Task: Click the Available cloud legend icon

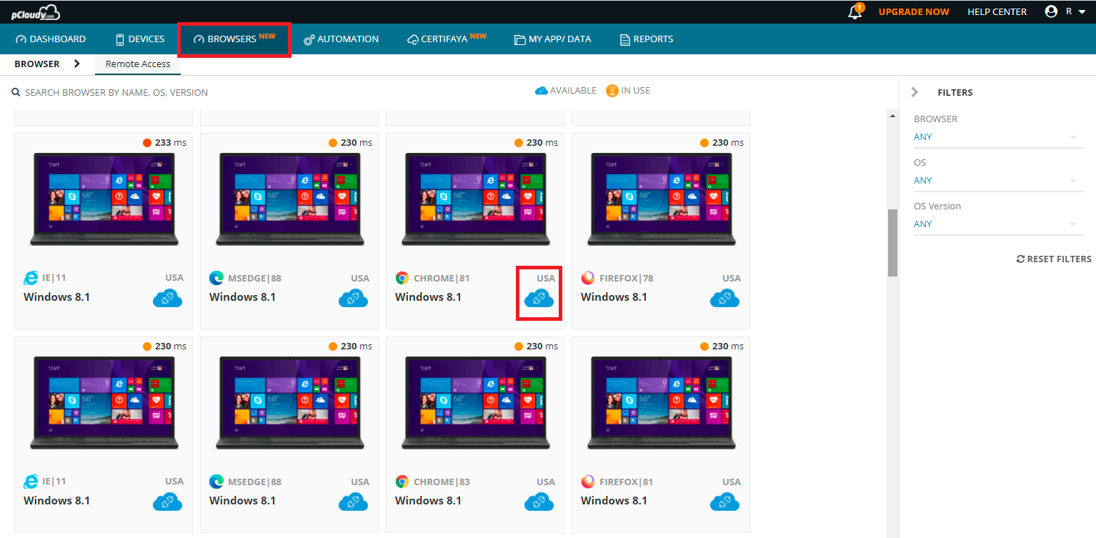Action: [x=542, y=91]
